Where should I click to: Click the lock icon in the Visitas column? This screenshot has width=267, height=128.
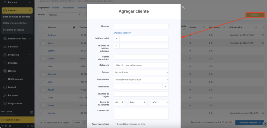pyautogui.click(x=203, y=28)
